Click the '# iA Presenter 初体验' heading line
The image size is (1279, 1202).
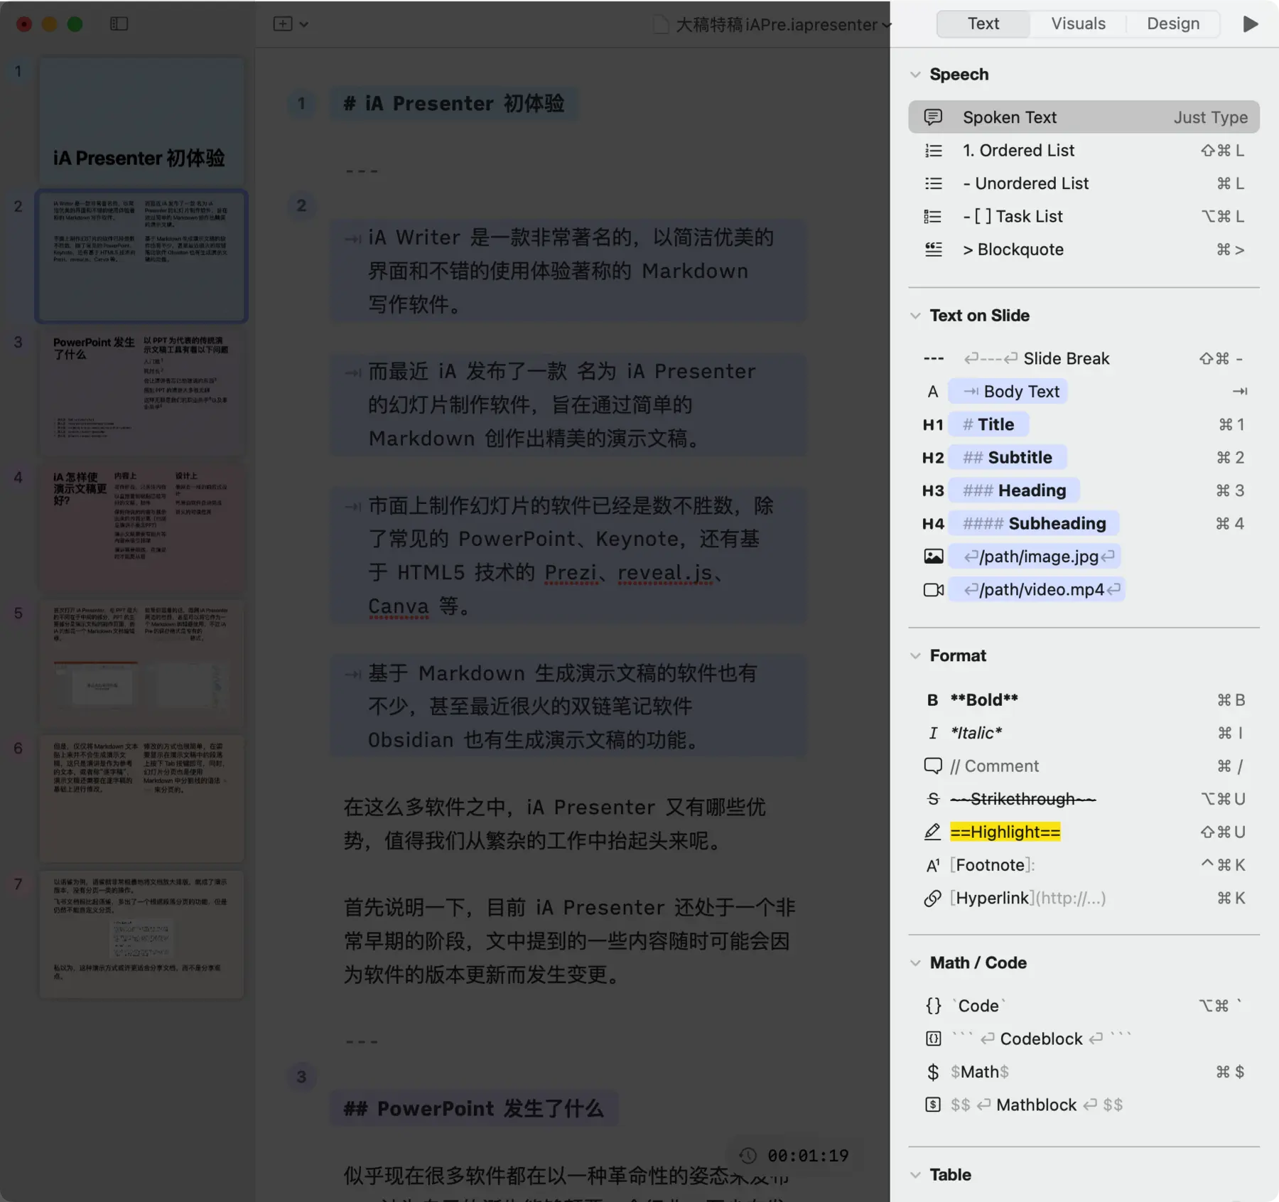coord(453,104)
